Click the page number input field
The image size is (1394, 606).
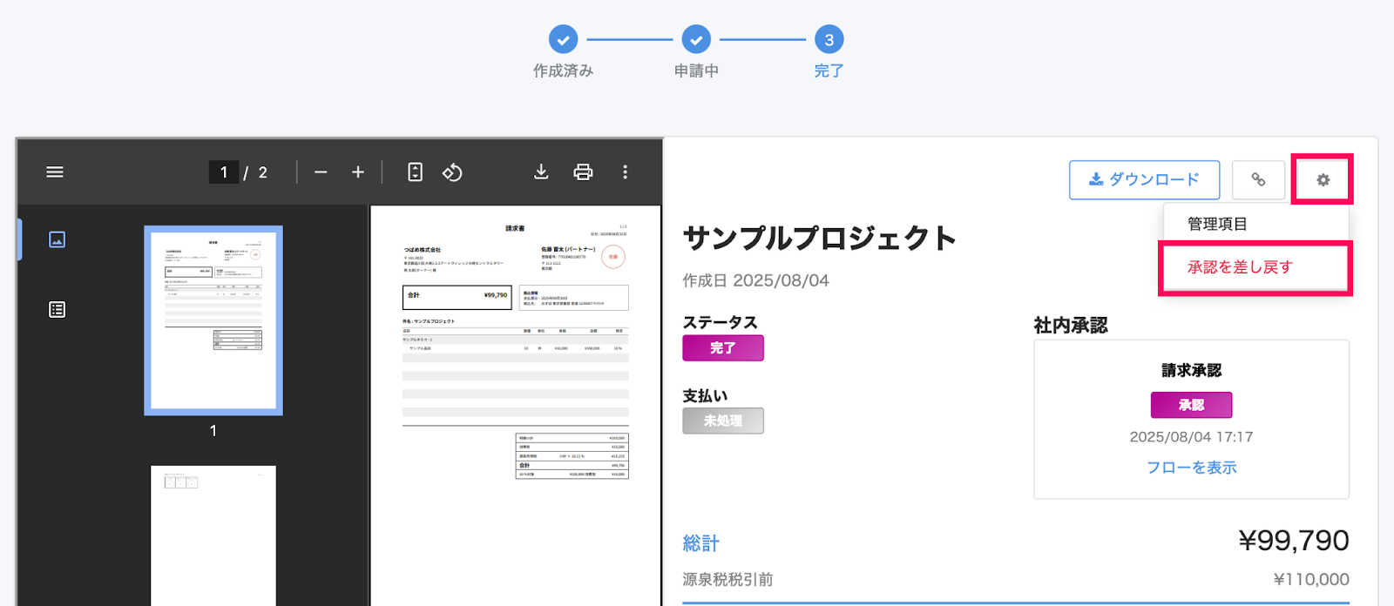point(224,172)
